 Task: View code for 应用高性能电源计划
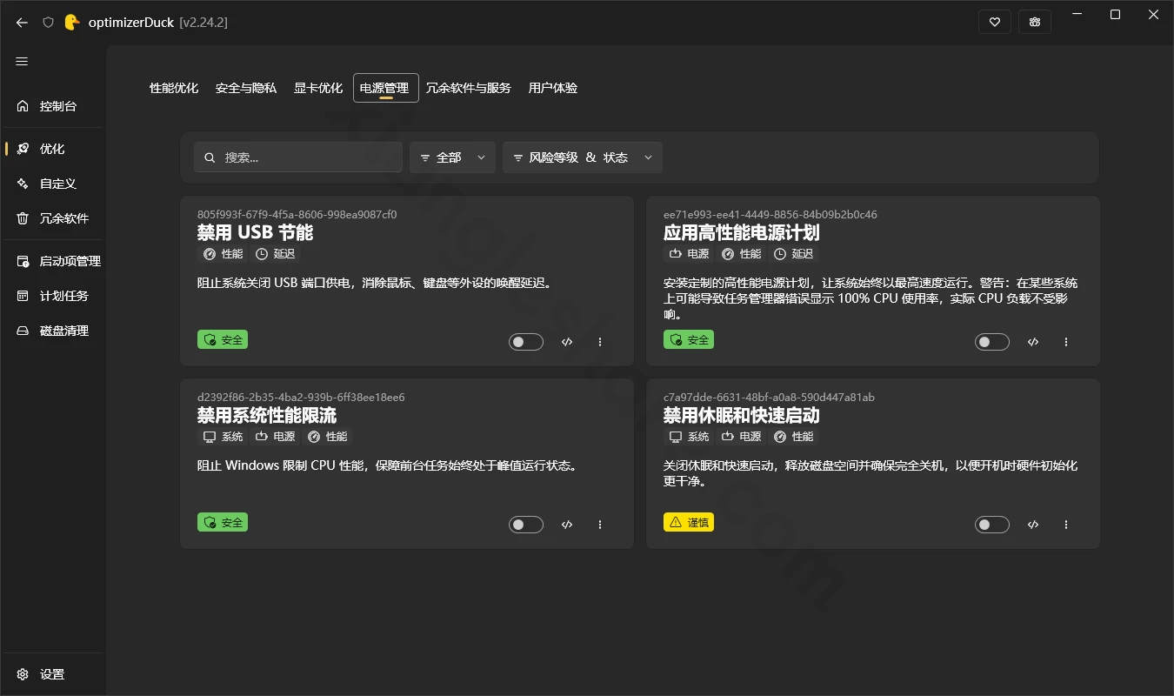1033,342
